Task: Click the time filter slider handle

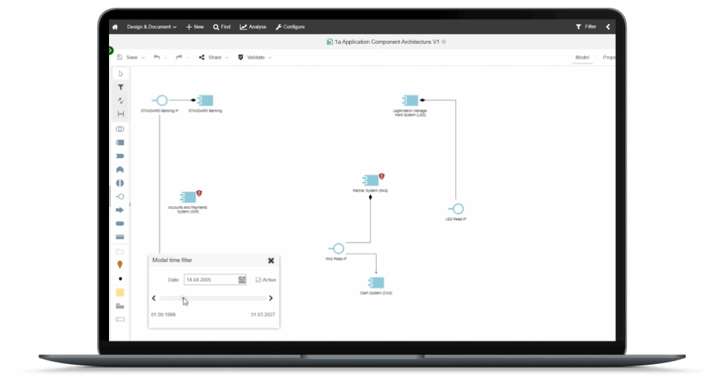Action: [x=183, y=298]
